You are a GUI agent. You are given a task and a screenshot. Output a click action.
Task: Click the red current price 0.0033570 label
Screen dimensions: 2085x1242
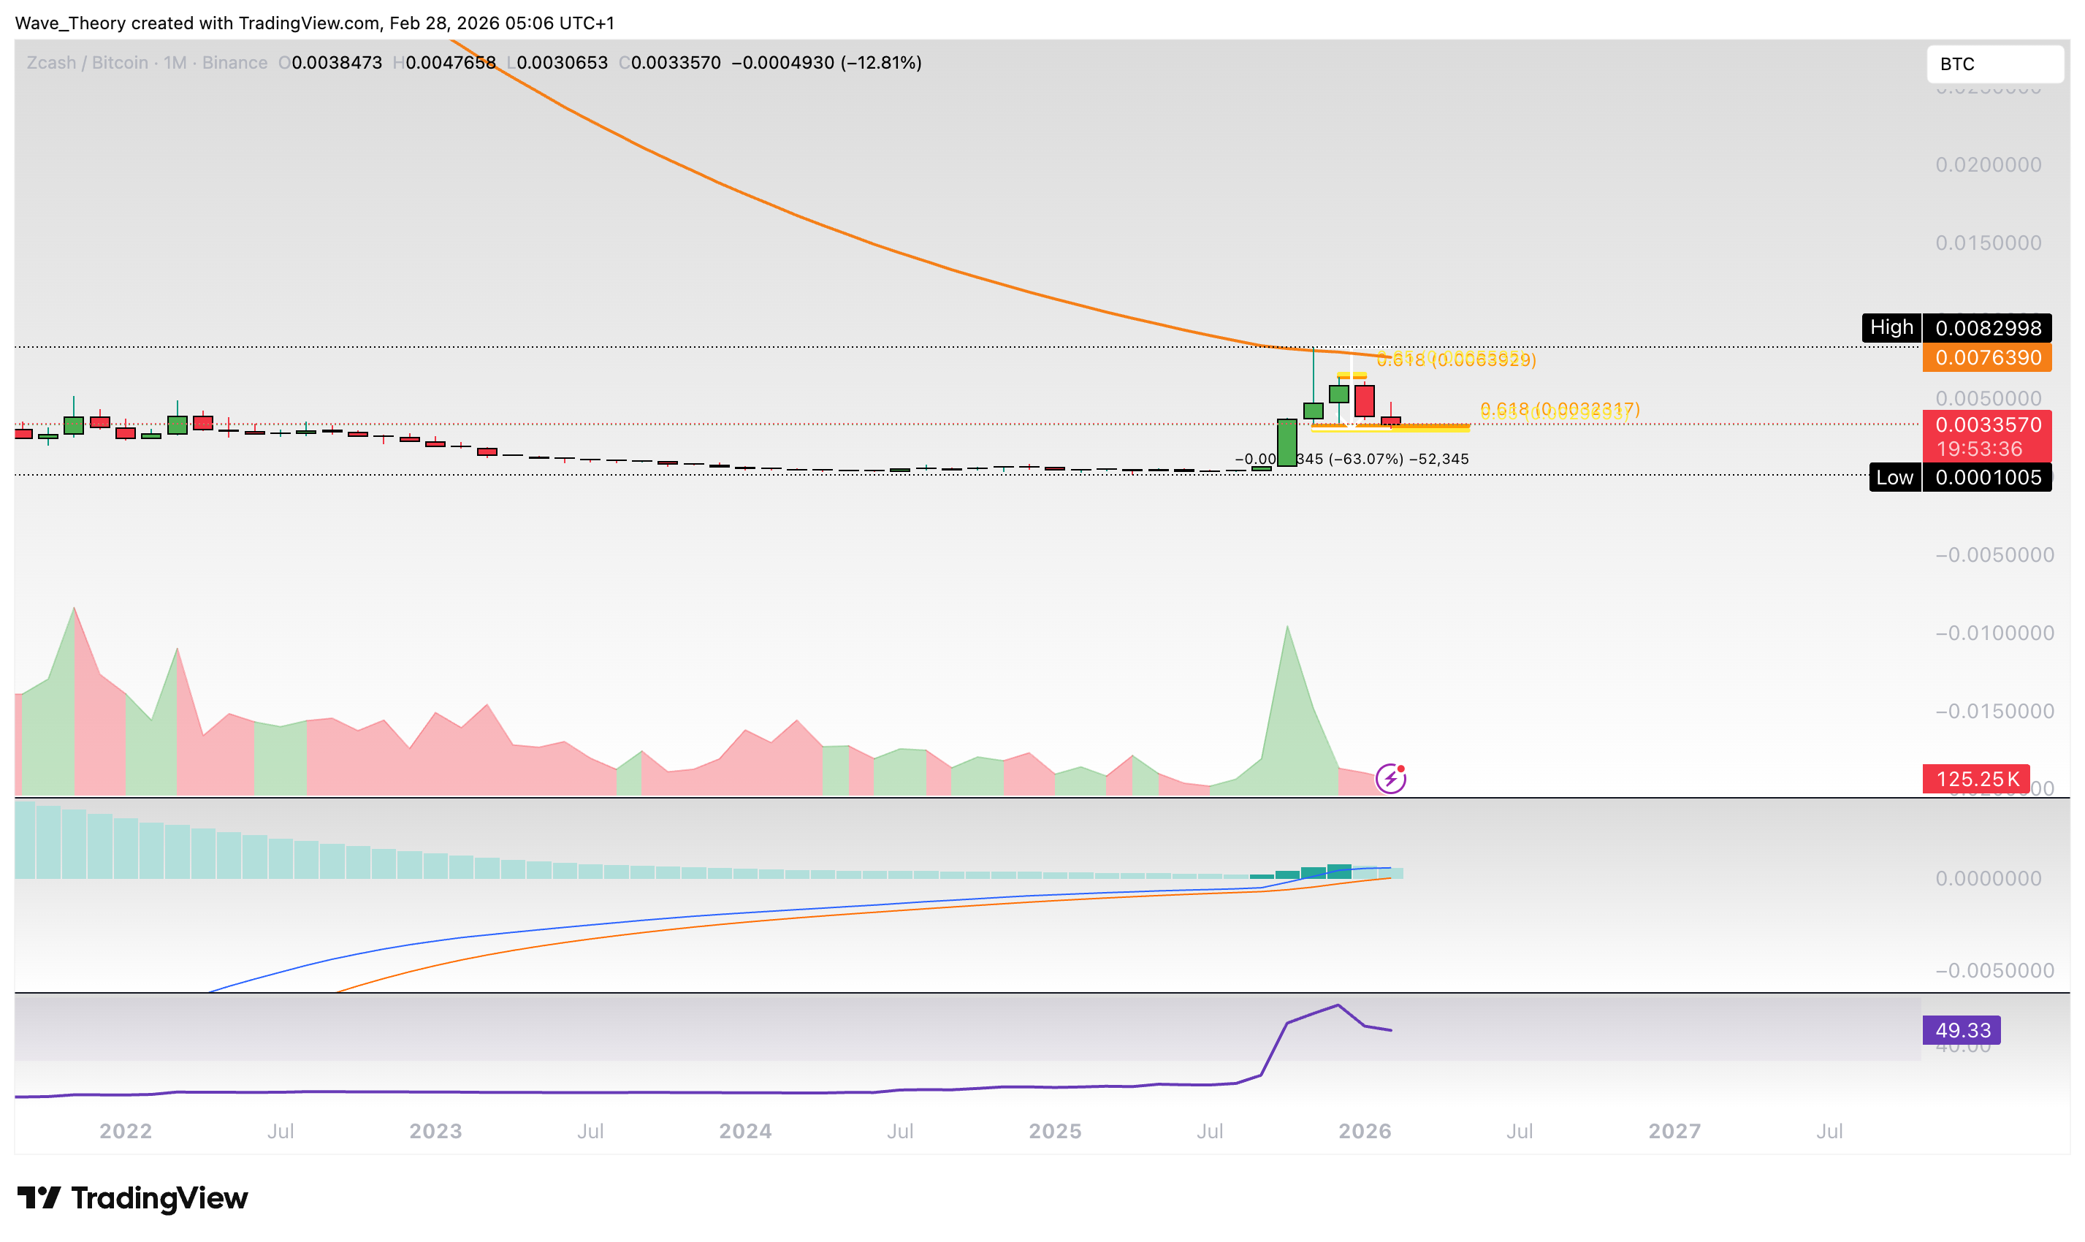pos(1987,425)
